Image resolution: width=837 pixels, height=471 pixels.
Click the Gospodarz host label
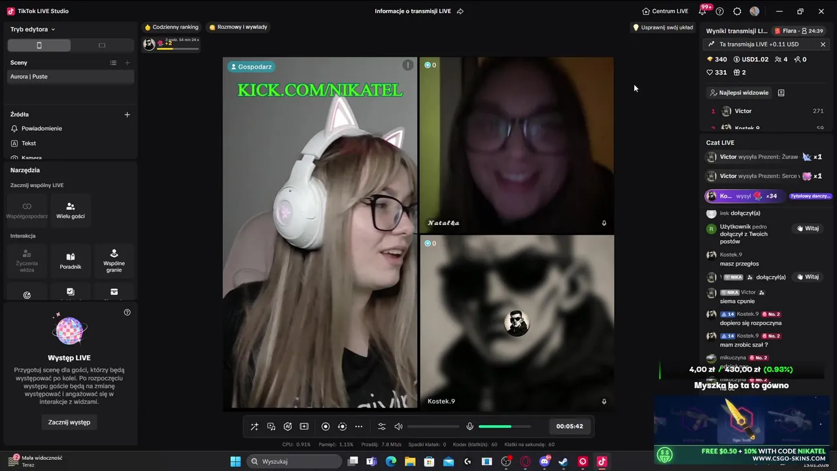click(x=250, y=67)
